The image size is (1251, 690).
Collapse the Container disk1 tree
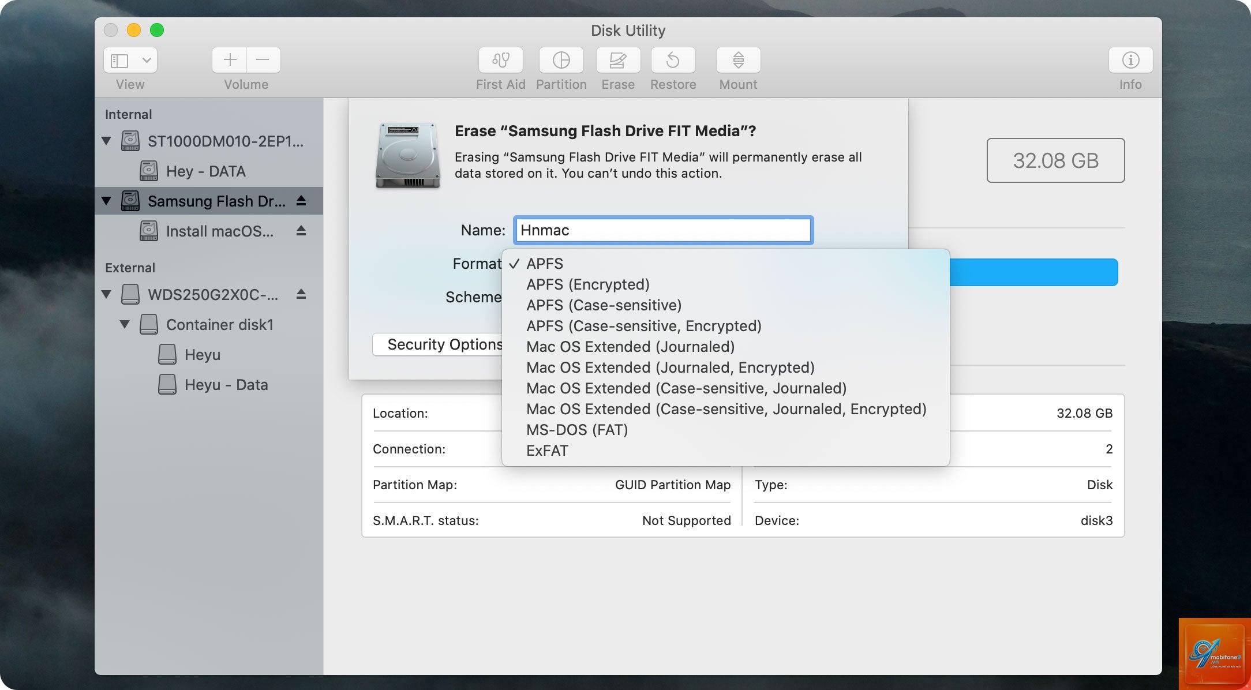(125, 324)
